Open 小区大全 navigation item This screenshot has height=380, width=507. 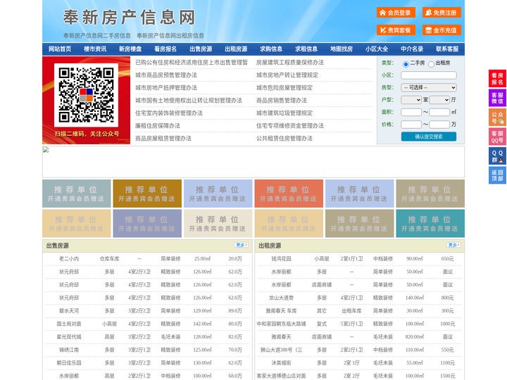click(x=377, y=49)
